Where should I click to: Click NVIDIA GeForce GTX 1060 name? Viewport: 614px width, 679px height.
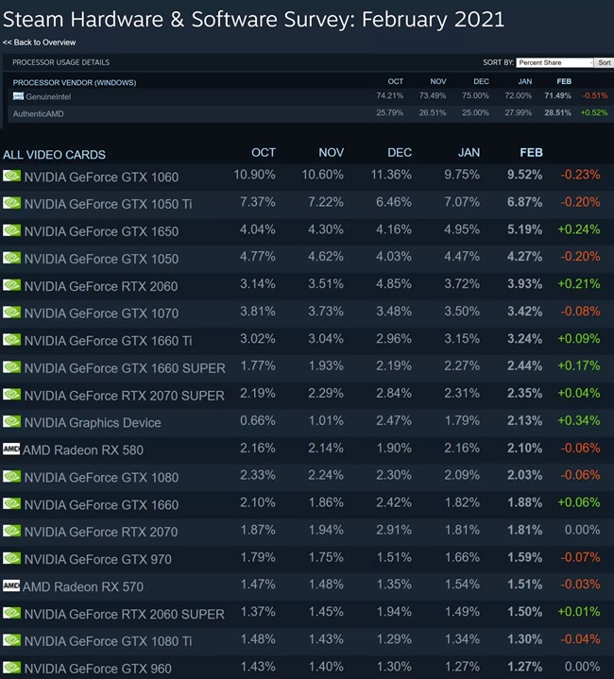[x=101, y=178]
